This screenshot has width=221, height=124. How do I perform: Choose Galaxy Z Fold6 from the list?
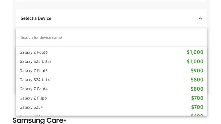tap(34, 52)
